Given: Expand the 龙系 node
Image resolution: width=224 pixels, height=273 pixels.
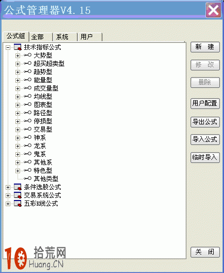Looking at the screenshot, I should pos(18,146).
